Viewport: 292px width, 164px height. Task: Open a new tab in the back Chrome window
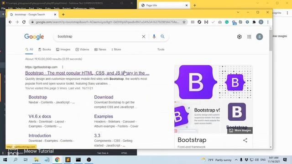[x=195, y=5]
